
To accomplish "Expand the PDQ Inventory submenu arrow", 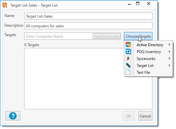I will [x=169, y=51].
